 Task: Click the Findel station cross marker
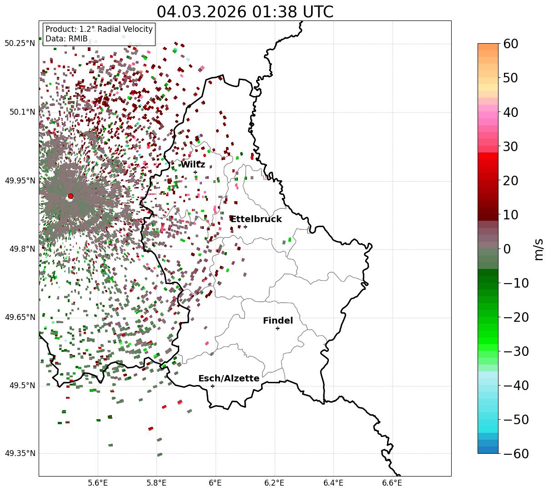coord(277,328)
